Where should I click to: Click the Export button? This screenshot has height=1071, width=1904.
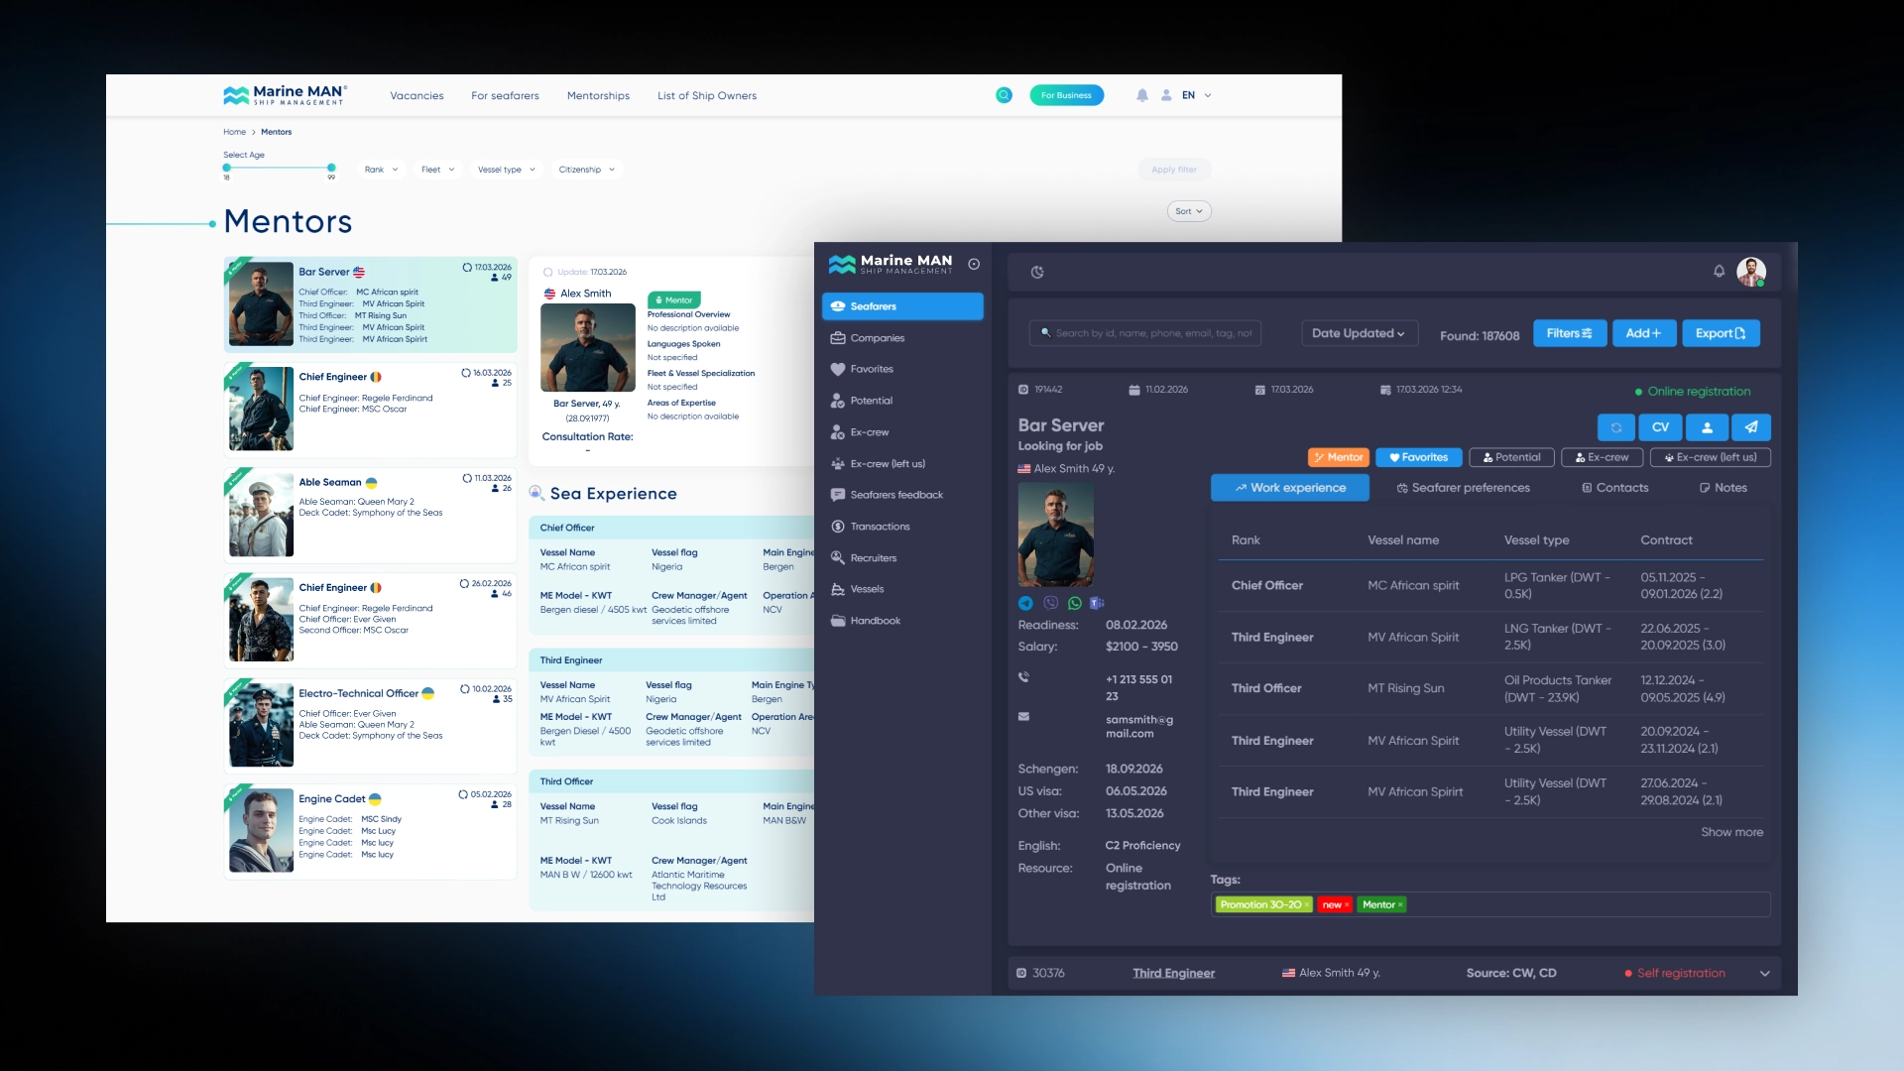[x=1721, y=333]
